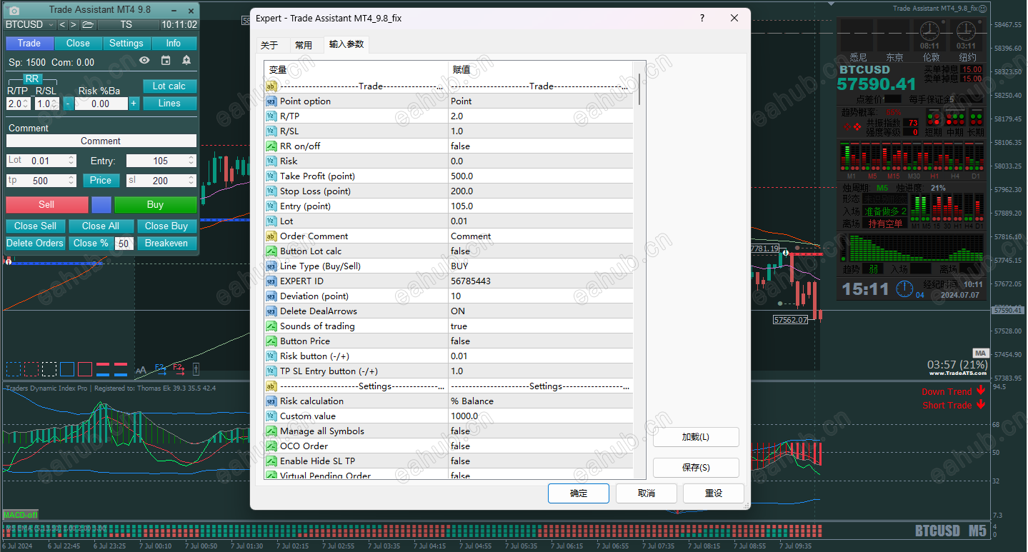The image size is (1028, 552).
Task: Click the 'Take Profit (point)' value 500.0
Action: tap(540, 176)
